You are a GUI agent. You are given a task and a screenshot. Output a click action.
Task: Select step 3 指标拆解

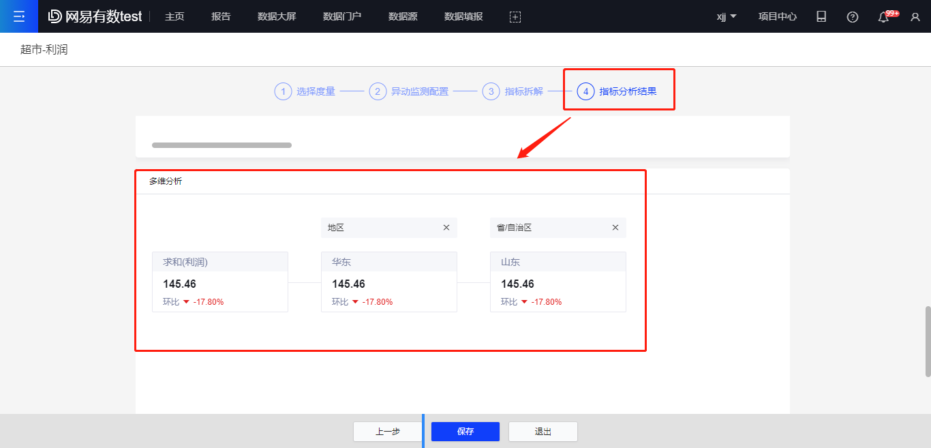point(513,91)
